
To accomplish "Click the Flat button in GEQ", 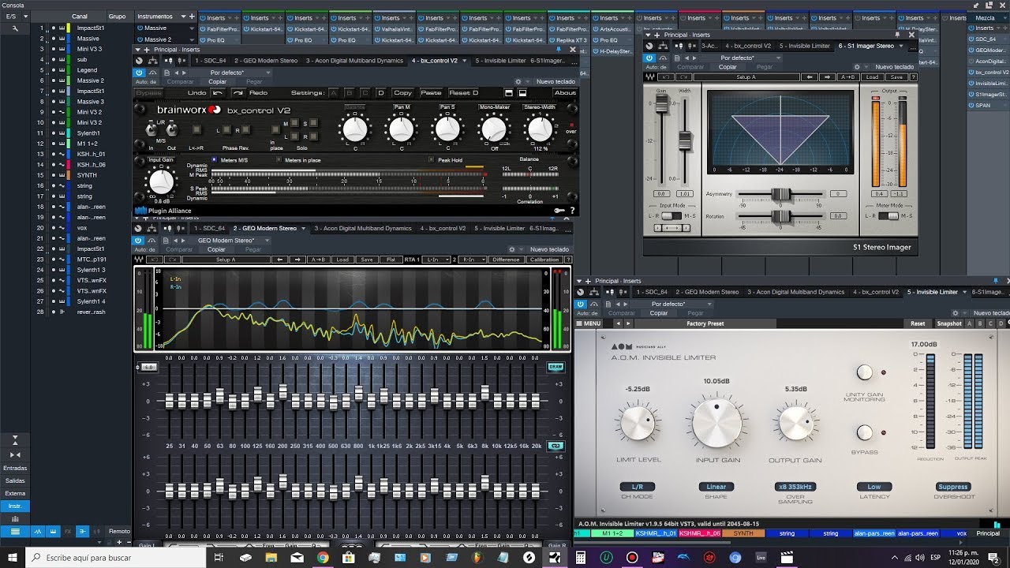I will click(391, 260).
